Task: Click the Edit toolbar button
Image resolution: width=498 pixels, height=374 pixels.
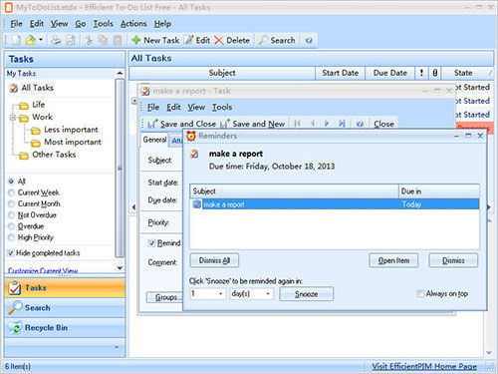Action: 197,40
